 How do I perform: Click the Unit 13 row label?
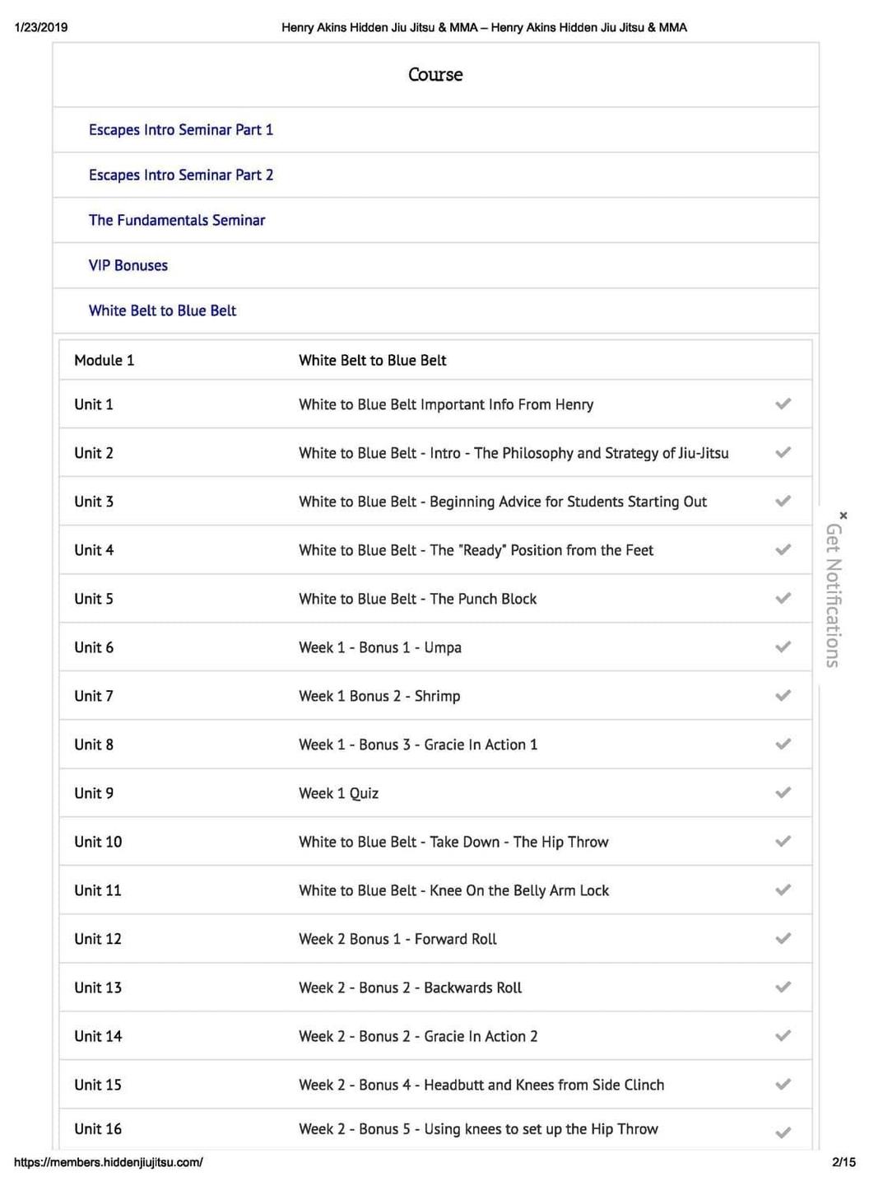tap(98, 988)
